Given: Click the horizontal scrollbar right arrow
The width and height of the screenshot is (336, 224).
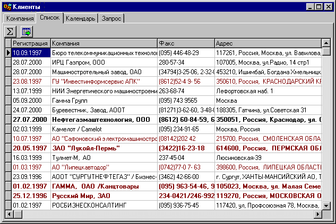Looking at the screenshot, I should point(318,214).
